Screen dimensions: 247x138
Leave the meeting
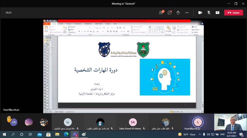click(x=233, y=13)
